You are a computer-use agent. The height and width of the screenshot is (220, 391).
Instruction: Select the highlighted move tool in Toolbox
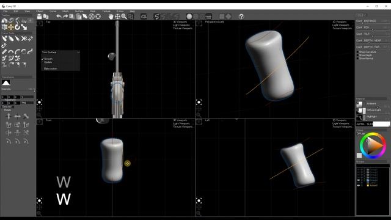pyautogui.click(x=11, y=27)
